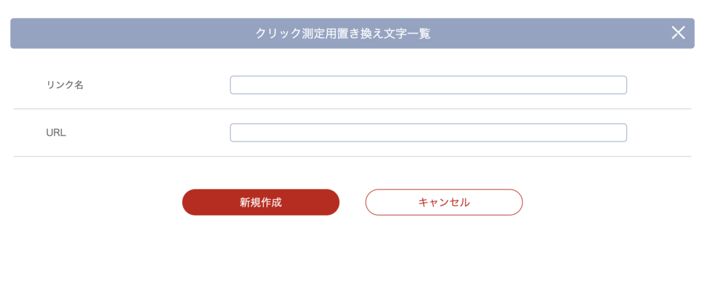
Task: Dismiss the popup using the white X
Action: [678, 33]
